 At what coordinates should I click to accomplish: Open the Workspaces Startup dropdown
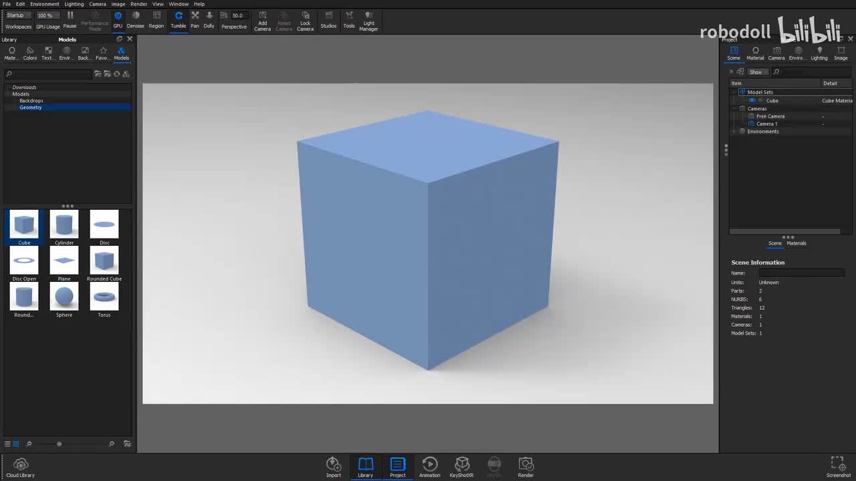pyautogui.click(x=18, y=15)
